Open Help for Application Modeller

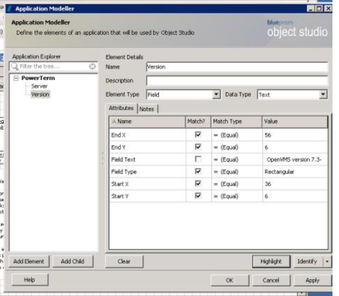pyautogui.click(x=30, y=280)
